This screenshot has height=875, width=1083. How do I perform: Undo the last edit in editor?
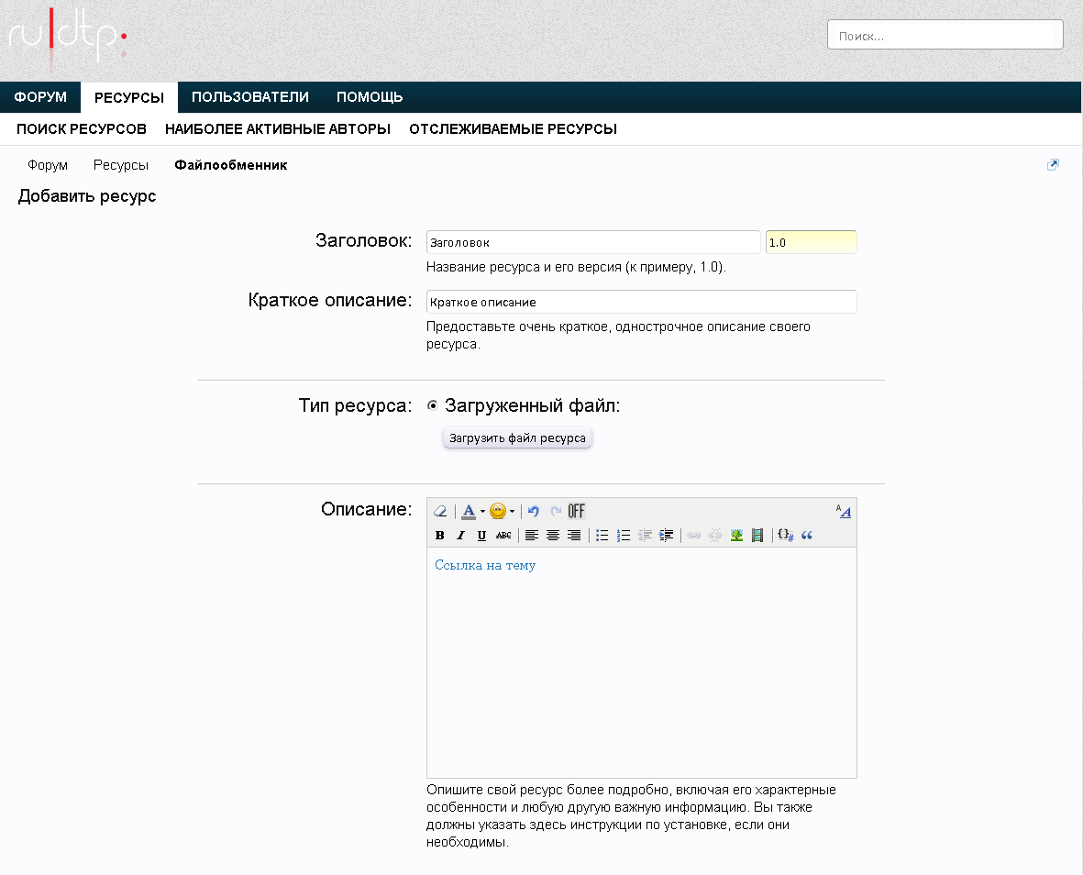533,511
